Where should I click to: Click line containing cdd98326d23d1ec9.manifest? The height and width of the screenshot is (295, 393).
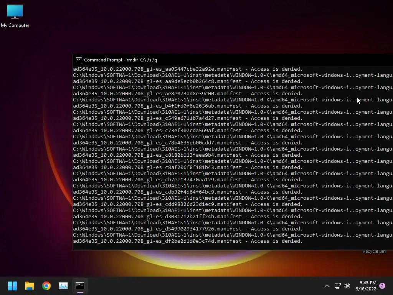click(x=188, y=204)
